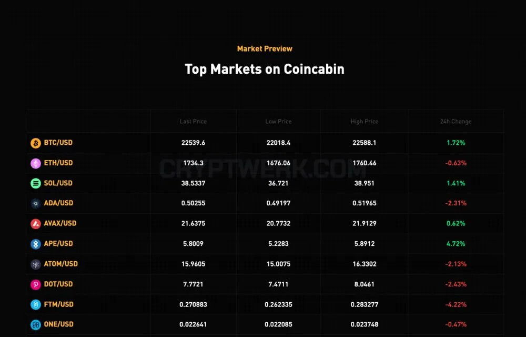Open the BTC/USD market link
Viewport: 526px width, 337px height.
pyautogui.click(x=58, y=143)
